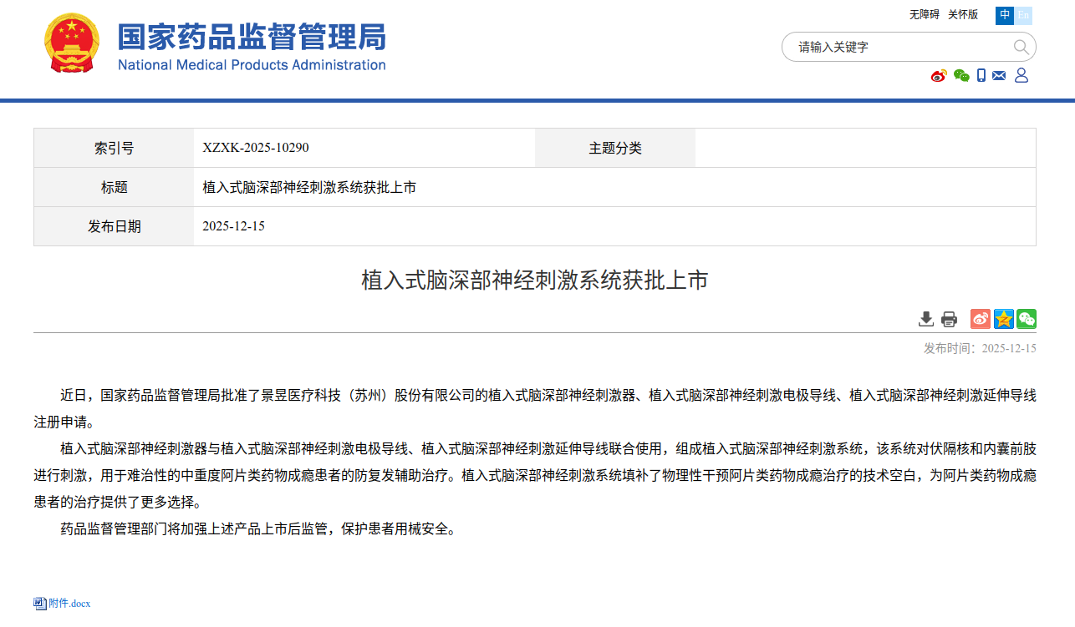Open the mobile phone version icon

pyautogui.click(x=981, y=76)
